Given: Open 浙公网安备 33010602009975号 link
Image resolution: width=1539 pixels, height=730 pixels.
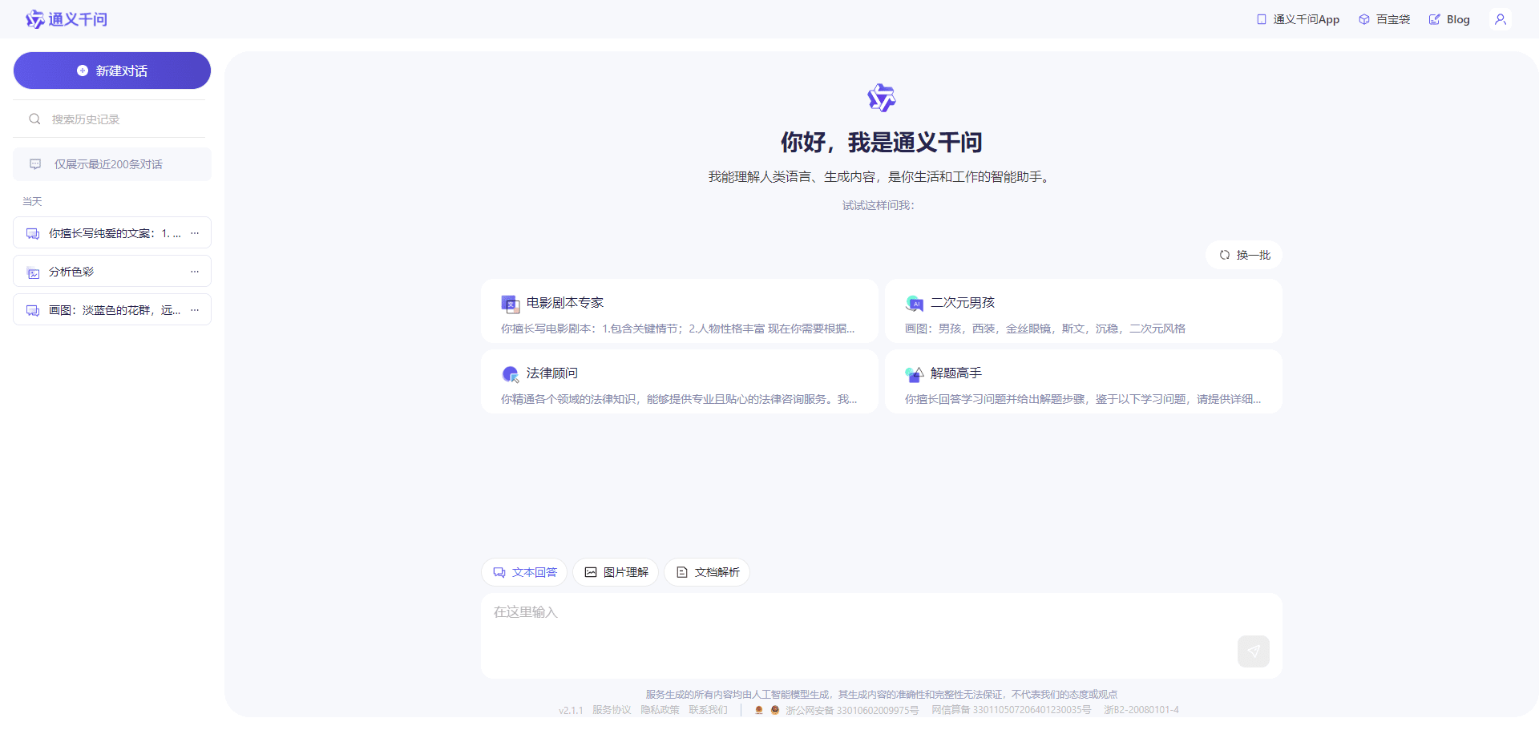Looking at the screenshot, I should click(852, 710).
